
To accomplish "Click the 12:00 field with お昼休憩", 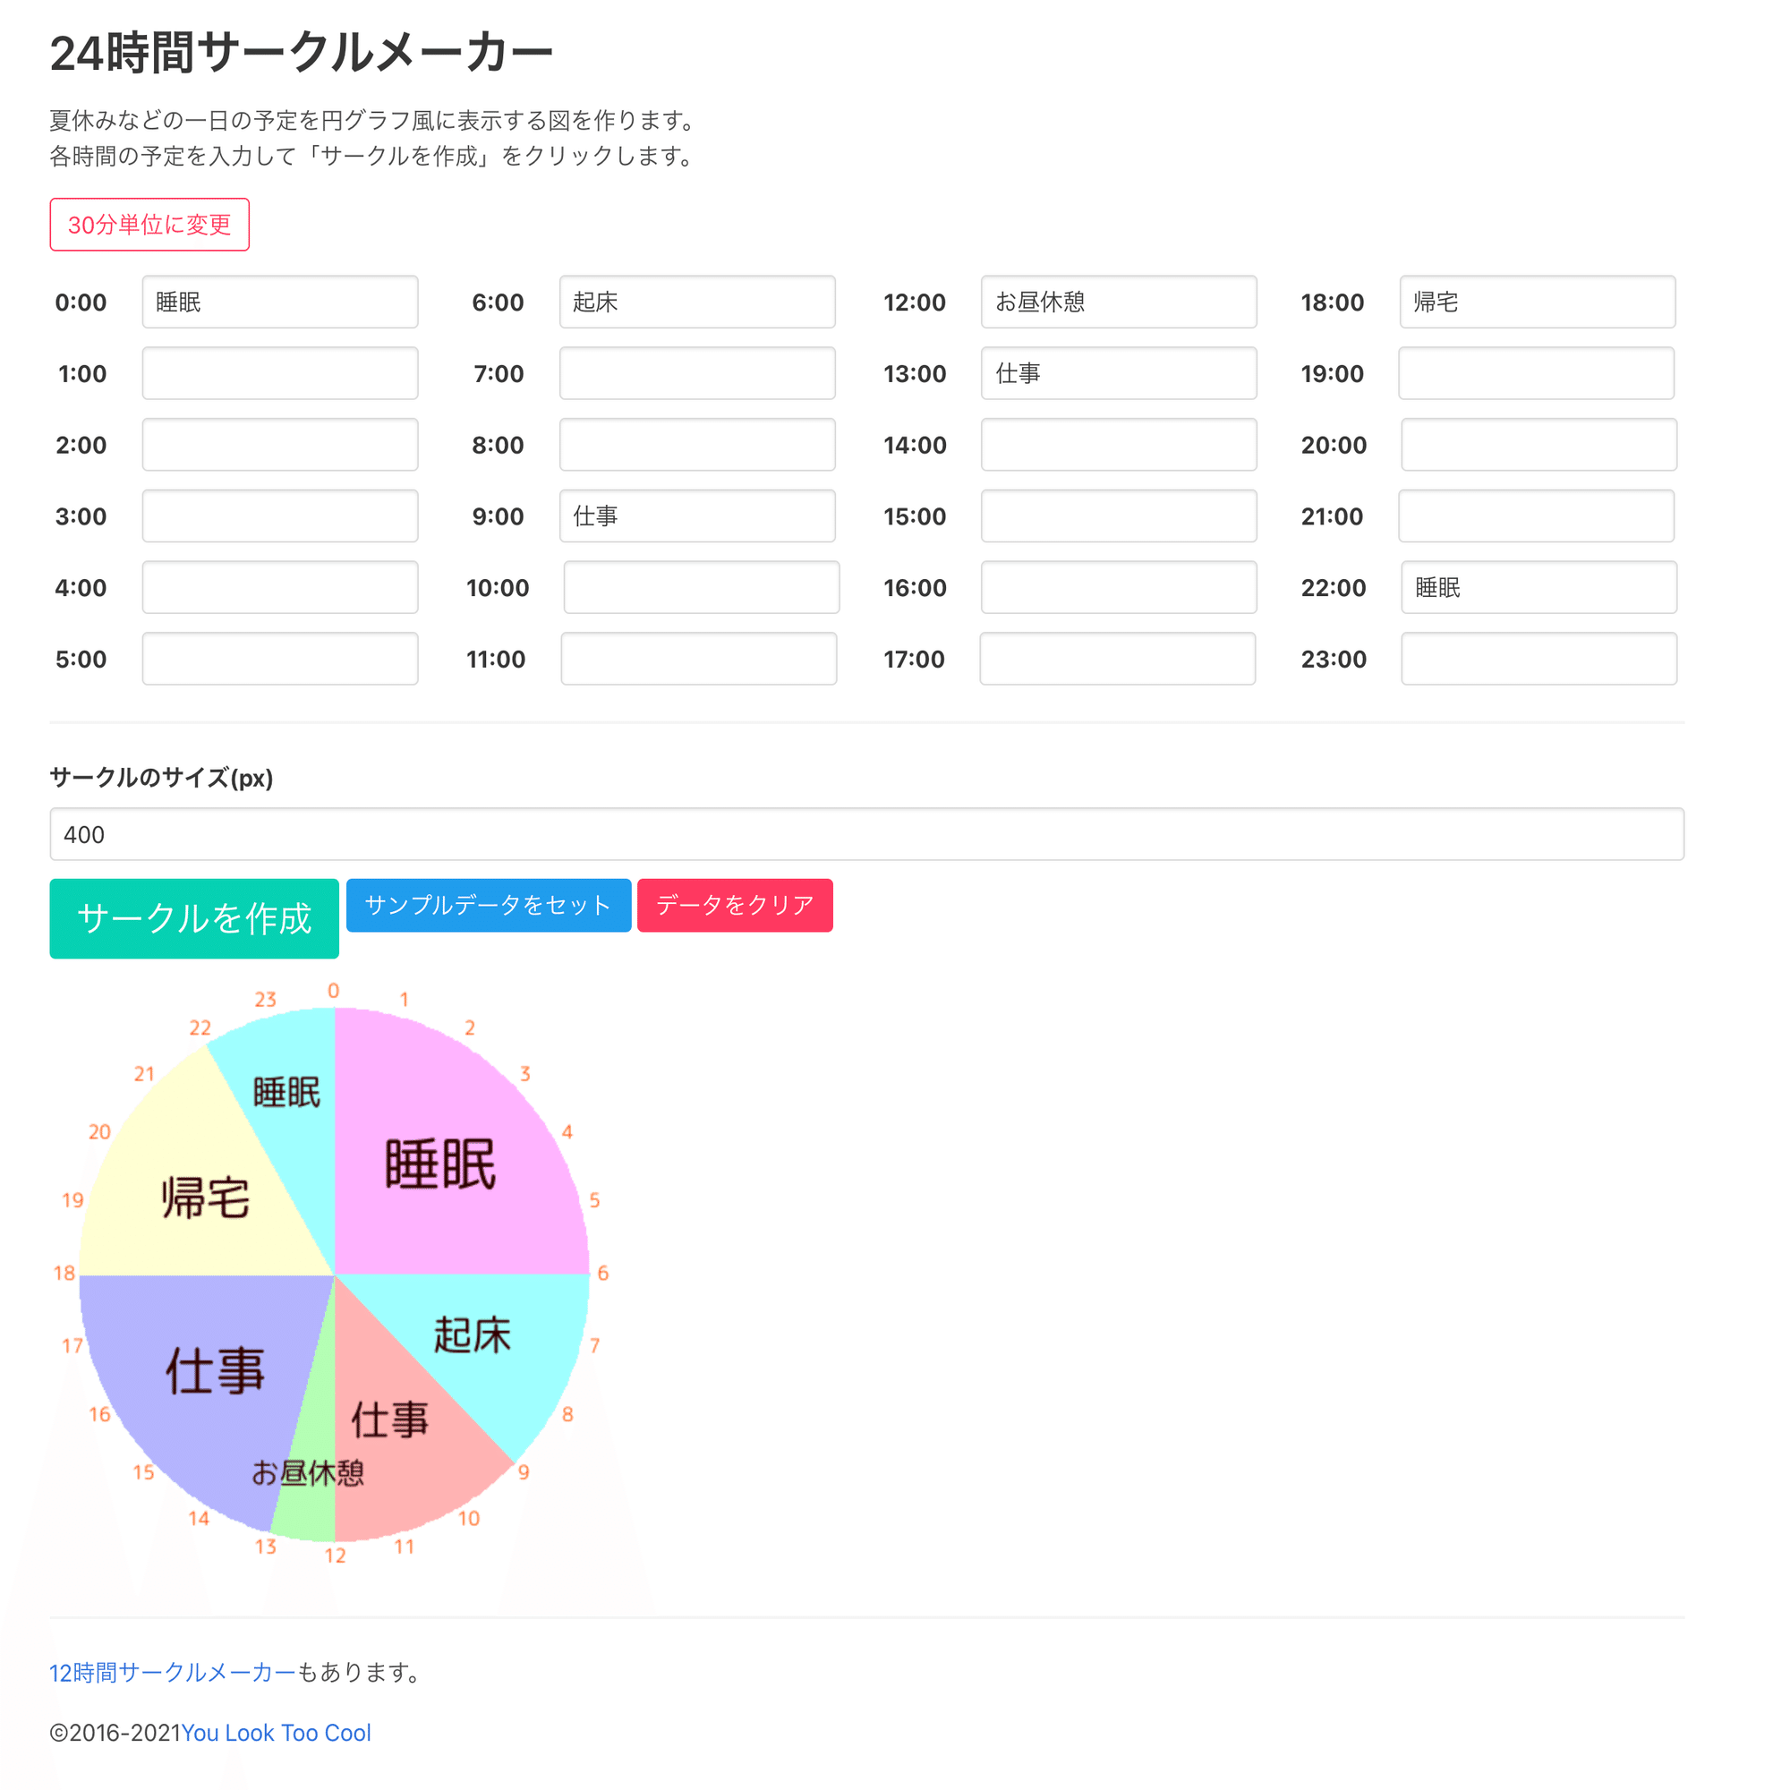I will [x=1118, y=301].
